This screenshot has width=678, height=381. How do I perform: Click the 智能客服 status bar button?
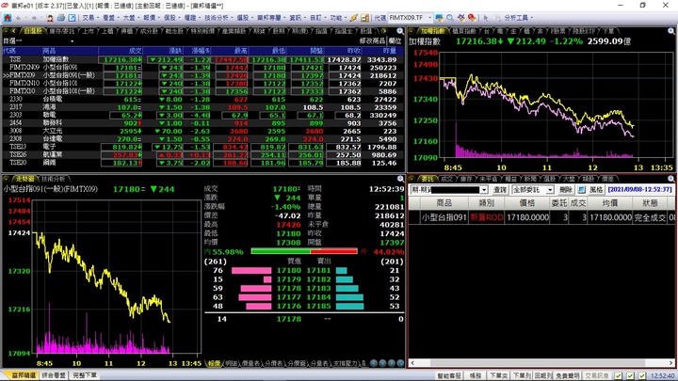click(x=449, y=375)
